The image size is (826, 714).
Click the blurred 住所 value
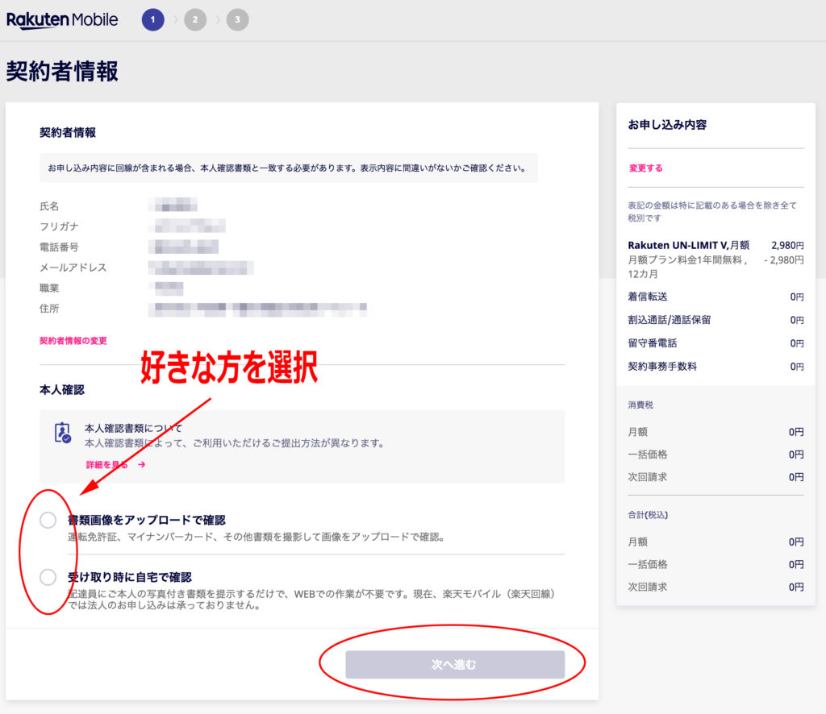click(x=258, y=308)
